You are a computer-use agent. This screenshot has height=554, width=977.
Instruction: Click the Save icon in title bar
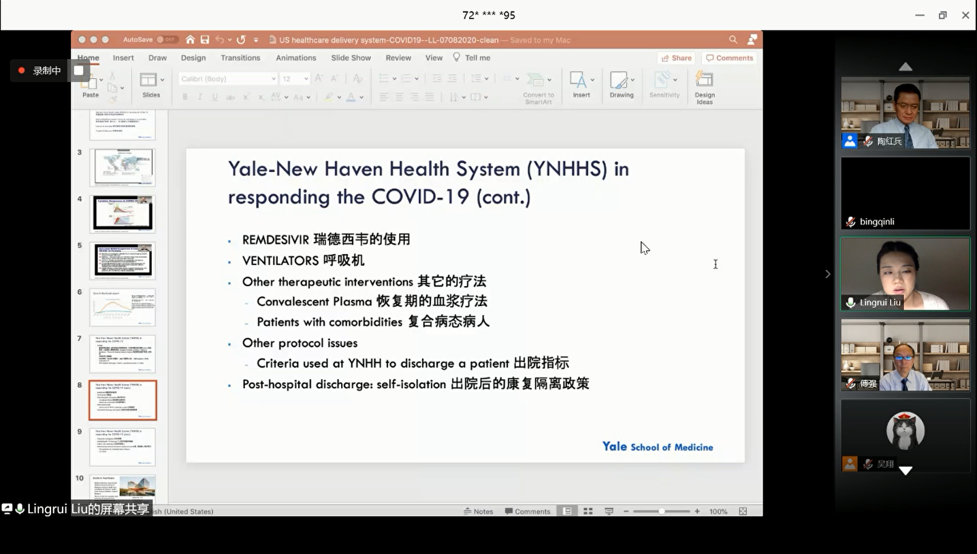click(x=205, y=40)
